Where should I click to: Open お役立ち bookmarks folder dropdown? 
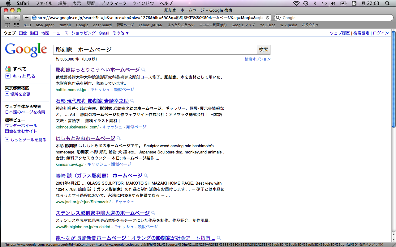[310, 25]
